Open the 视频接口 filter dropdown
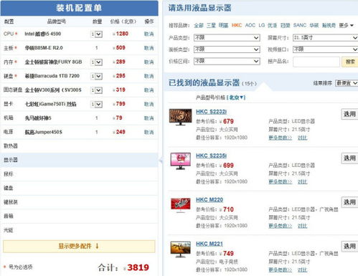This screenshot has width=358, height=276. tap(326, 49)
